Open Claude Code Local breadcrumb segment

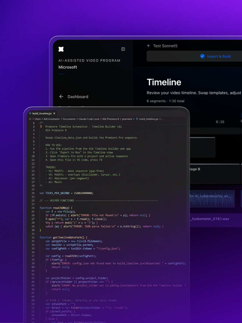coord(89,119)
